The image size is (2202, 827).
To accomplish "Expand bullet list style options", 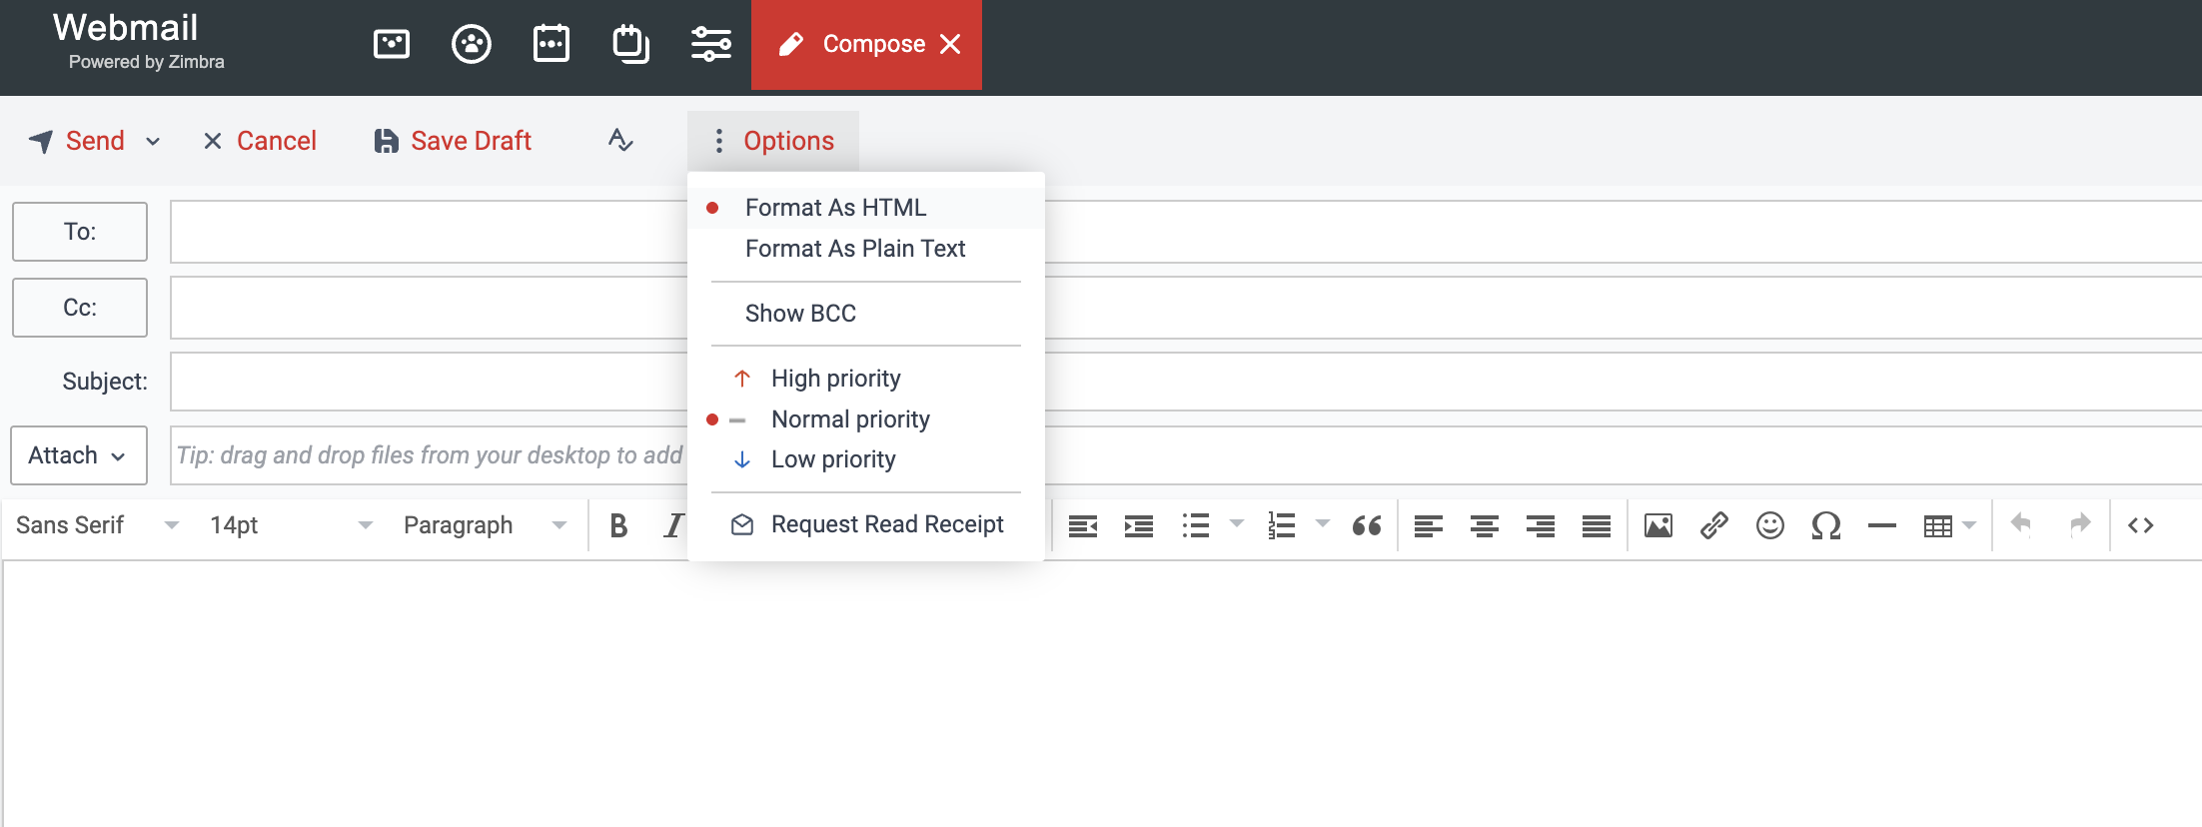I will click(x=1237, y=524).
